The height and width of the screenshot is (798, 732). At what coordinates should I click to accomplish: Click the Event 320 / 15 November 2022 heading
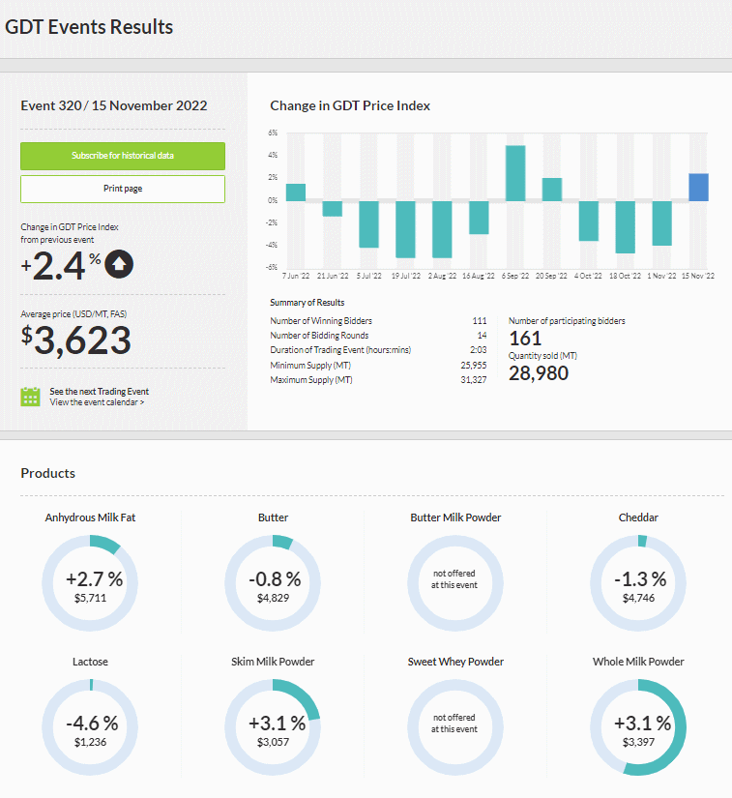114,105
